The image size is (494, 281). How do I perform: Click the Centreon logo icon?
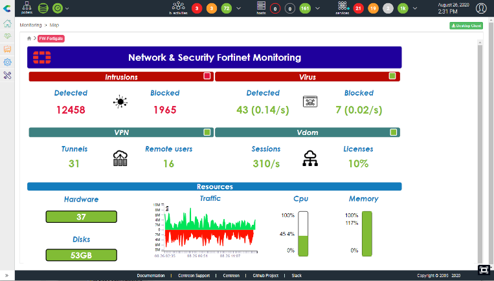[x=7, y=8]
